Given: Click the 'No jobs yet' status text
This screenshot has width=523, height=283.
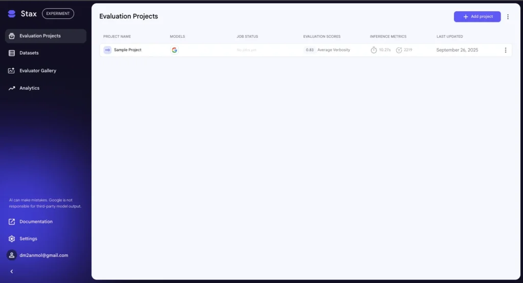Looking at the screenshot, I should click(x=247, y=50).
